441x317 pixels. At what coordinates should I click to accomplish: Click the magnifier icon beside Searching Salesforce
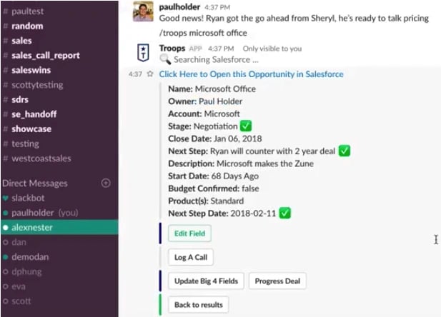click(165, 60)
